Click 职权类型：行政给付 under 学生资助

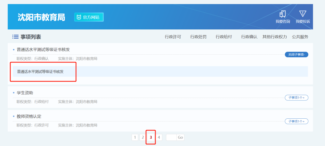tap(33, 102)
